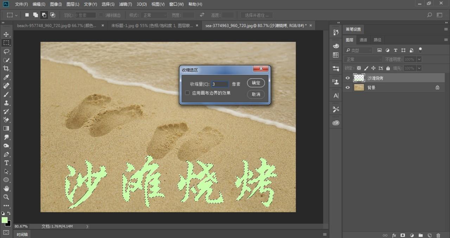Viewport: 450px width, 238px height.
Task: Select the History Brush tool
Action: click(6, 111)
